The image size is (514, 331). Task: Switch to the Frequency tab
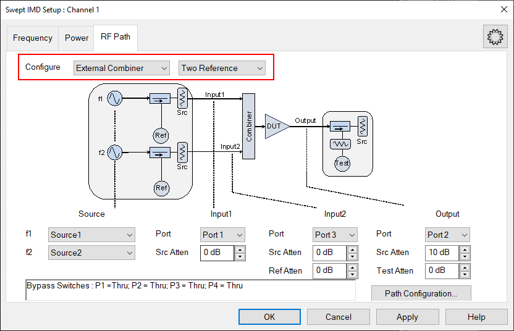[33, 38]
